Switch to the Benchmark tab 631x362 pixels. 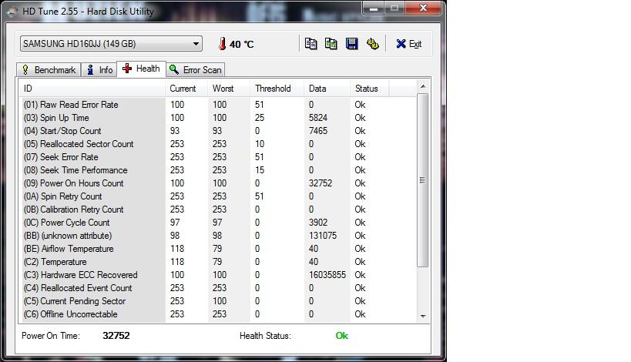[49, 70]
